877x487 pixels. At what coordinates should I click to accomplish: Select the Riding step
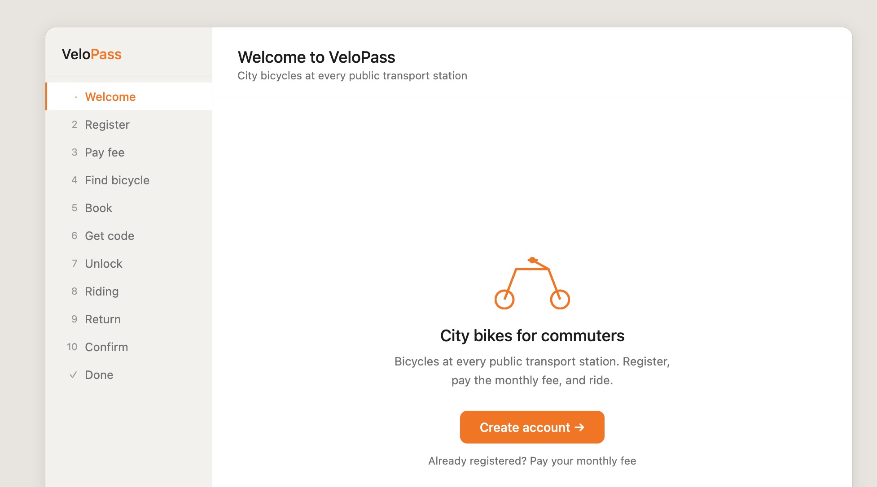pos(101,291)
